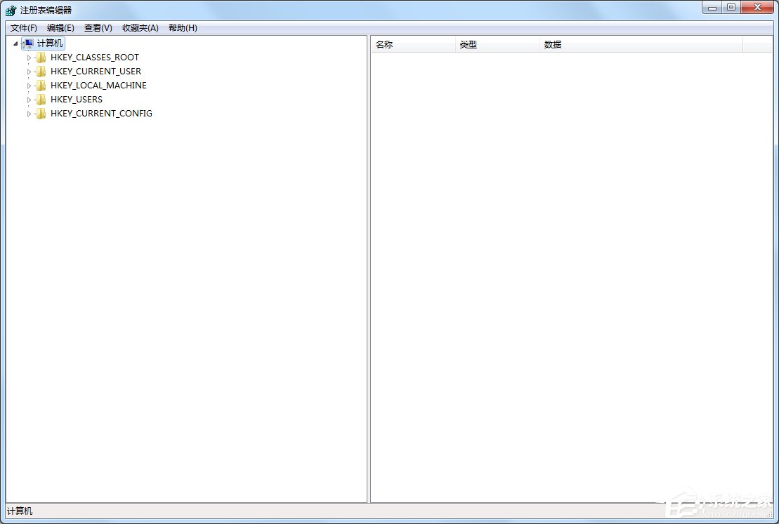Click the HKEY_CLASSES_ROOT folder icon
Screen dimensions: 779x524
point(41,57)
